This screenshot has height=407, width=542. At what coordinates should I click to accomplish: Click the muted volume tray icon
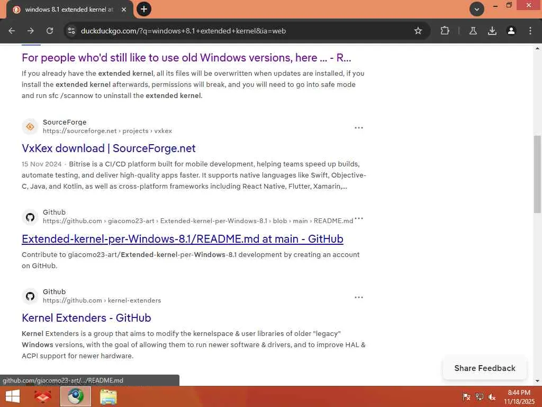pyautogui.click(x=492, y=396)
